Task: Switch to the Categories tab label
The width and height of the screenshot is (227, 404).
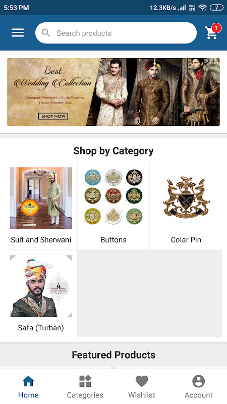Action: point(85,395)
